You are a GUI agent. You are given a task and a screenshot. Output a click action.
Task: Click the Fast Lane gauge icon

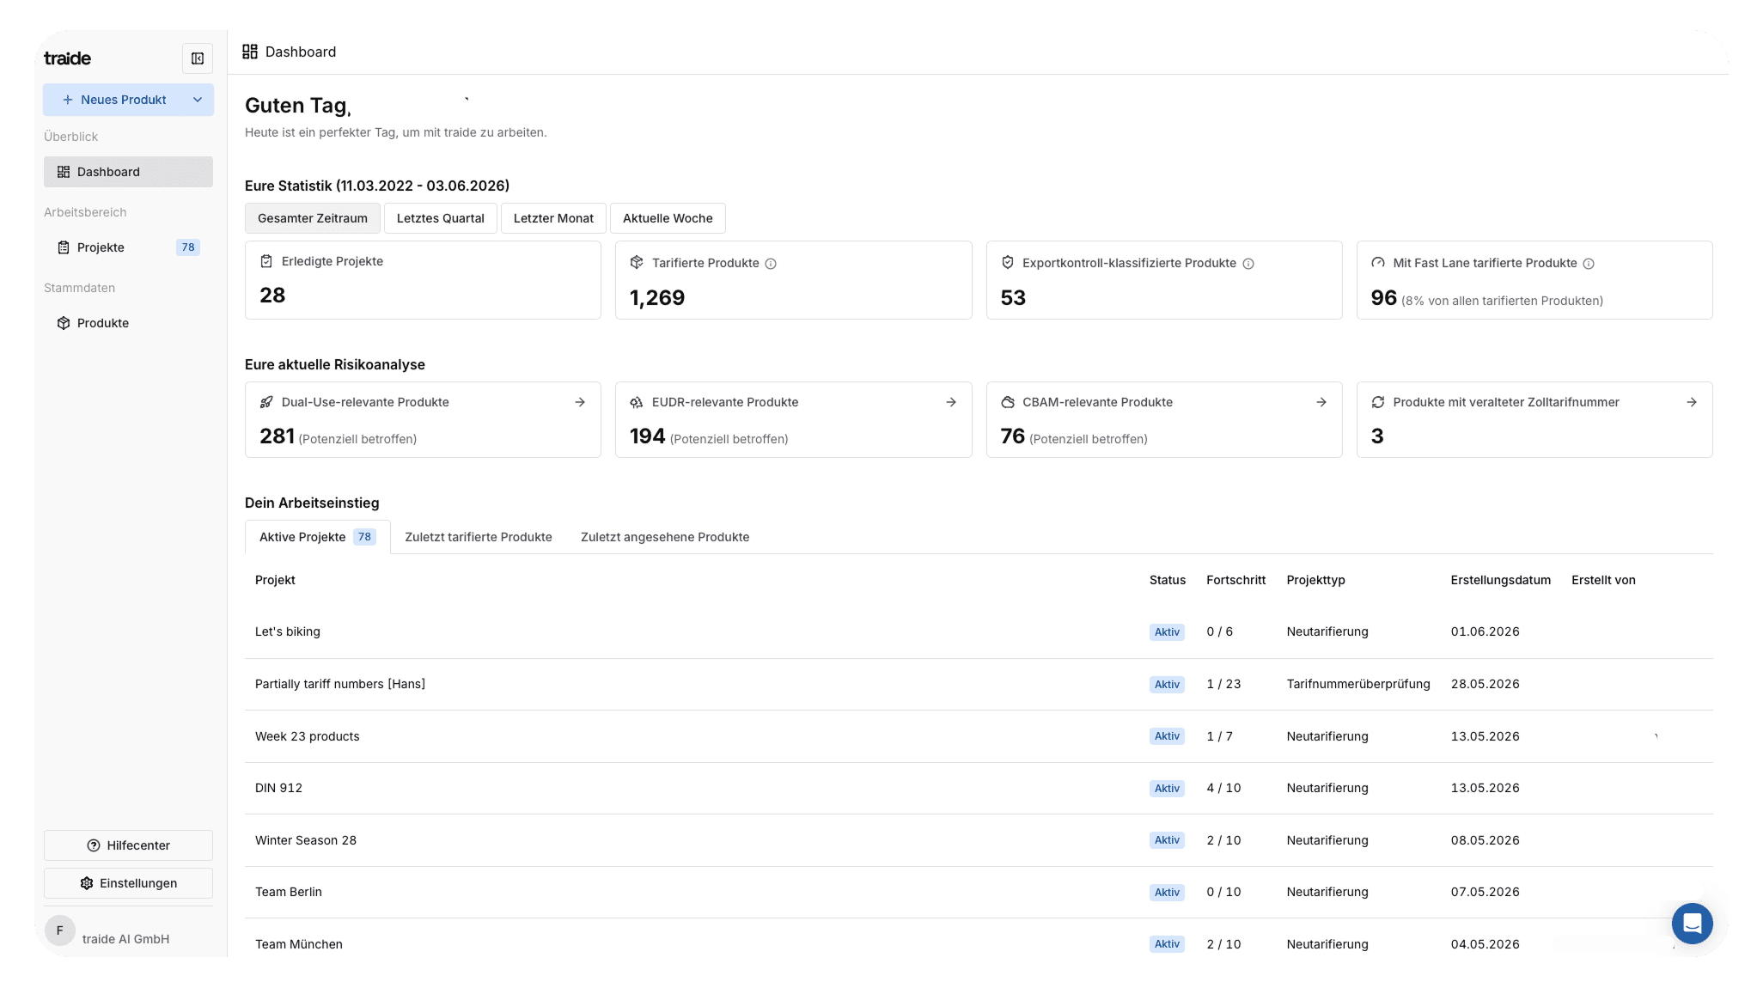[1378, 263]
